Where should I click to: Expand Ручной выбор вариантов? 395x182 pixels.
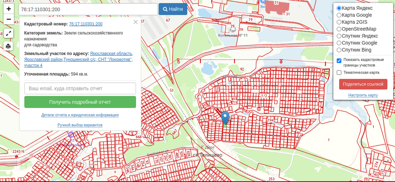click(80, 125)
